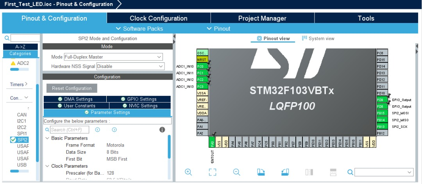422x184 pixels.
Task: Open the GPIO Settings tab
Action: (139, 99)
